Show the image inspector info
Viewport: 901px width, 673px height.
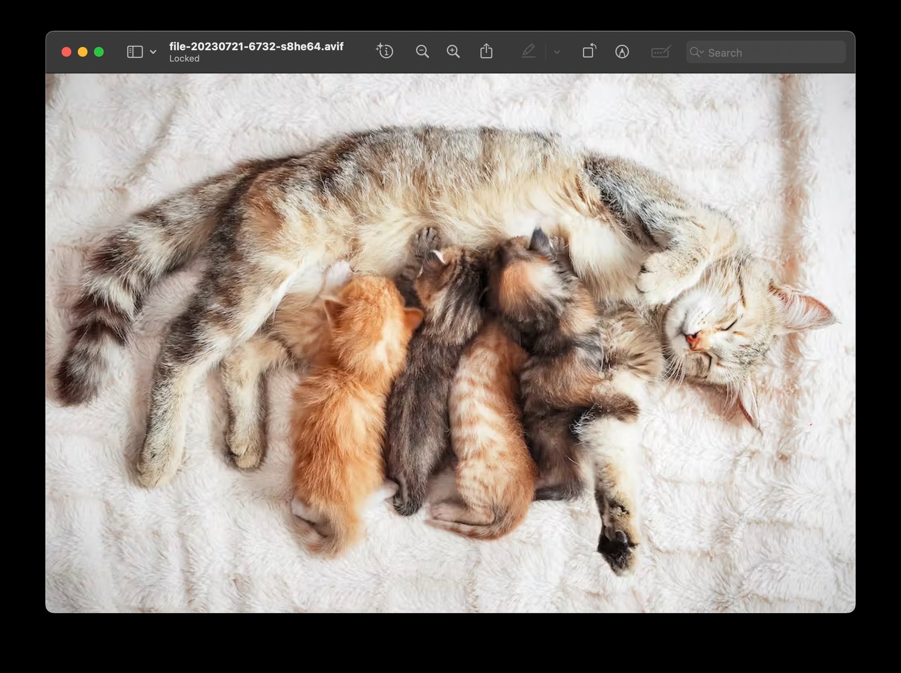coord(385,51)
